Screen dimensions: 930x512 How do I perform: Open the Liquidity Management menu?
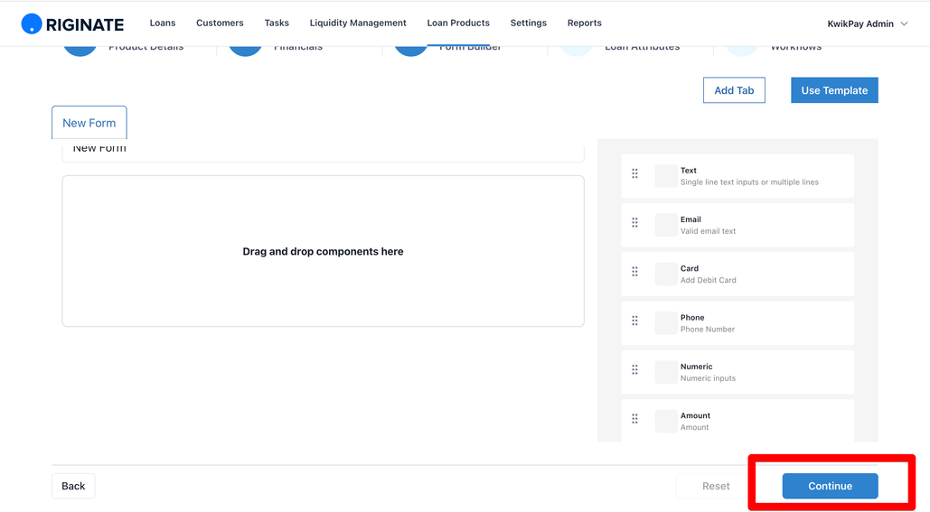pyautogui.click(x=358, y=23)
